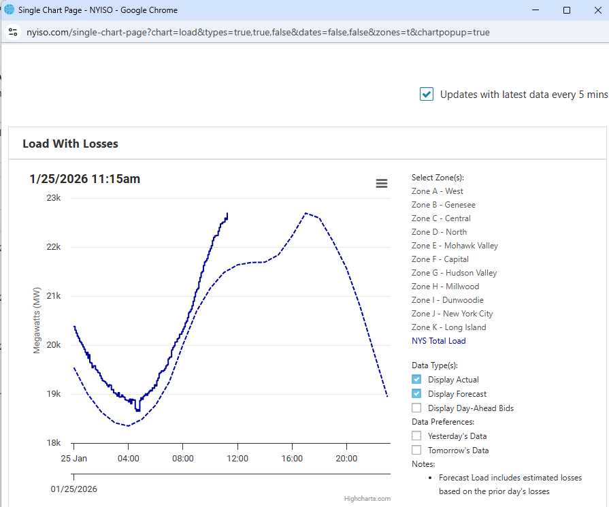Click the 16:00 x-axis label

(292, 459)
